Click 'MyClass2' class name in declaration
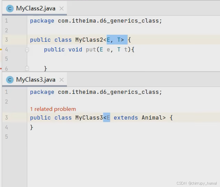This screenshot has height=187, width=220. pos(89,40)
